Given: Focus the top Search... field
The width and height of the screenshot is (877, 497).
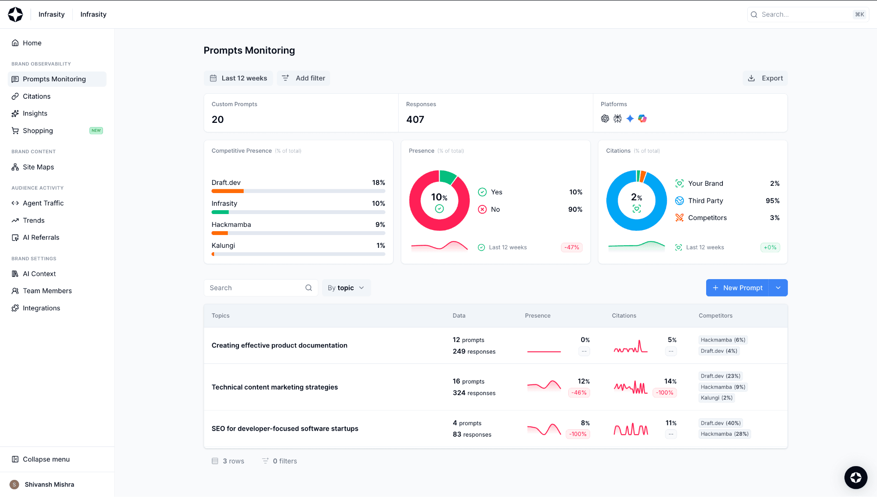Looking at the screenshot, I should point(808,15).
